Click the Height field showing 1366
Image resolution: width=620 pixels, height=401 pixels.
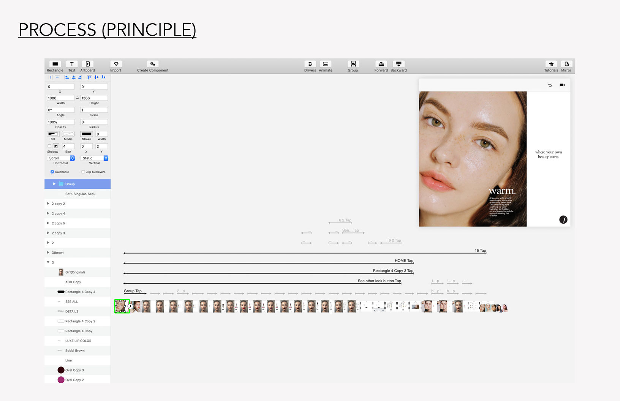coord(94,98)
